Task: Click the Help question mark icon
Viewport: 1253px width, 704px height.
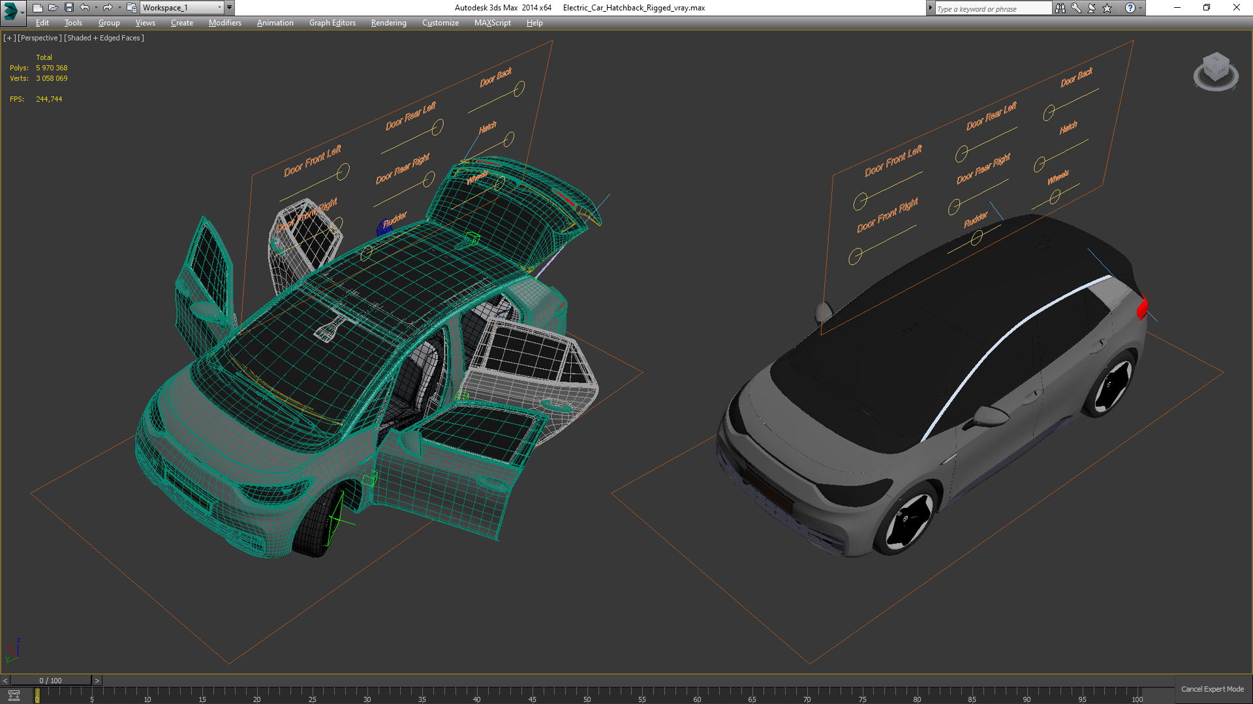Action: 1130,8
